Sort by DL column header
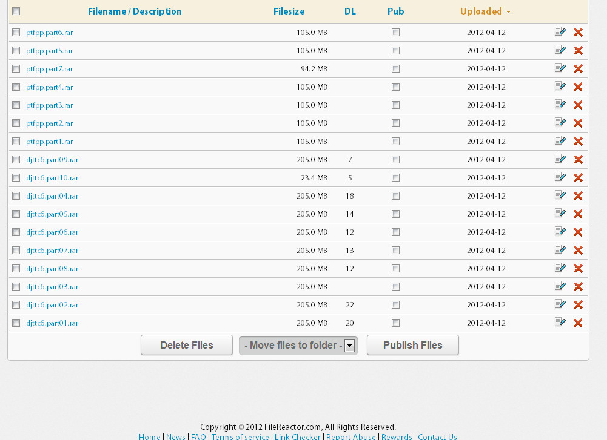Screen dimensions: 607x440 (350, 11)
